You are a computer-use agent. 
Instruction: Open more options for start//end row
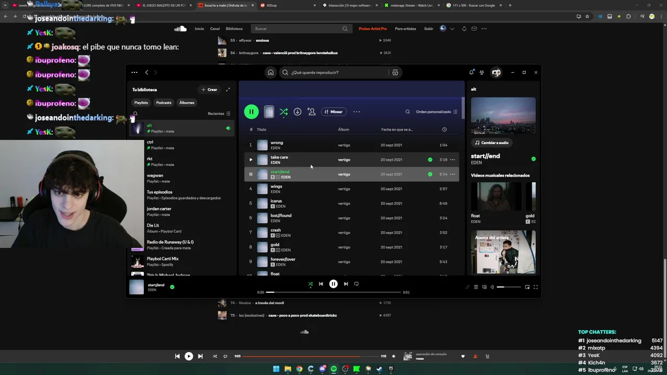pyautogui.click(x=452, y=174)
